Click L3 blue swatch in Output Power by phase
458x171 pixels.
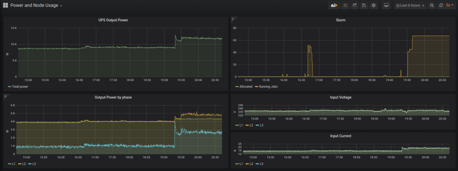click(30, 164)
